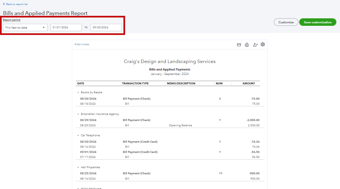Image resolution: width=340 pixels, height=189 pixels.
Task: Open Books by Bessie Bill Payment (Check)
Action: [137, 99]
